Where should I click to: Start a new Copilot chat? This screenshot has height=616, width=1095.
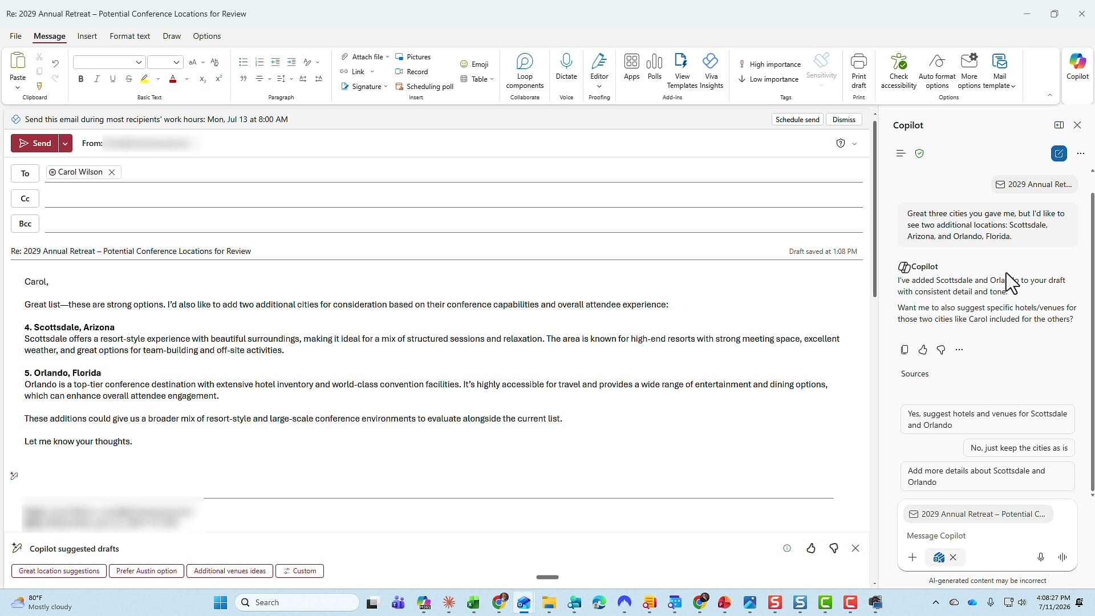1058,153
